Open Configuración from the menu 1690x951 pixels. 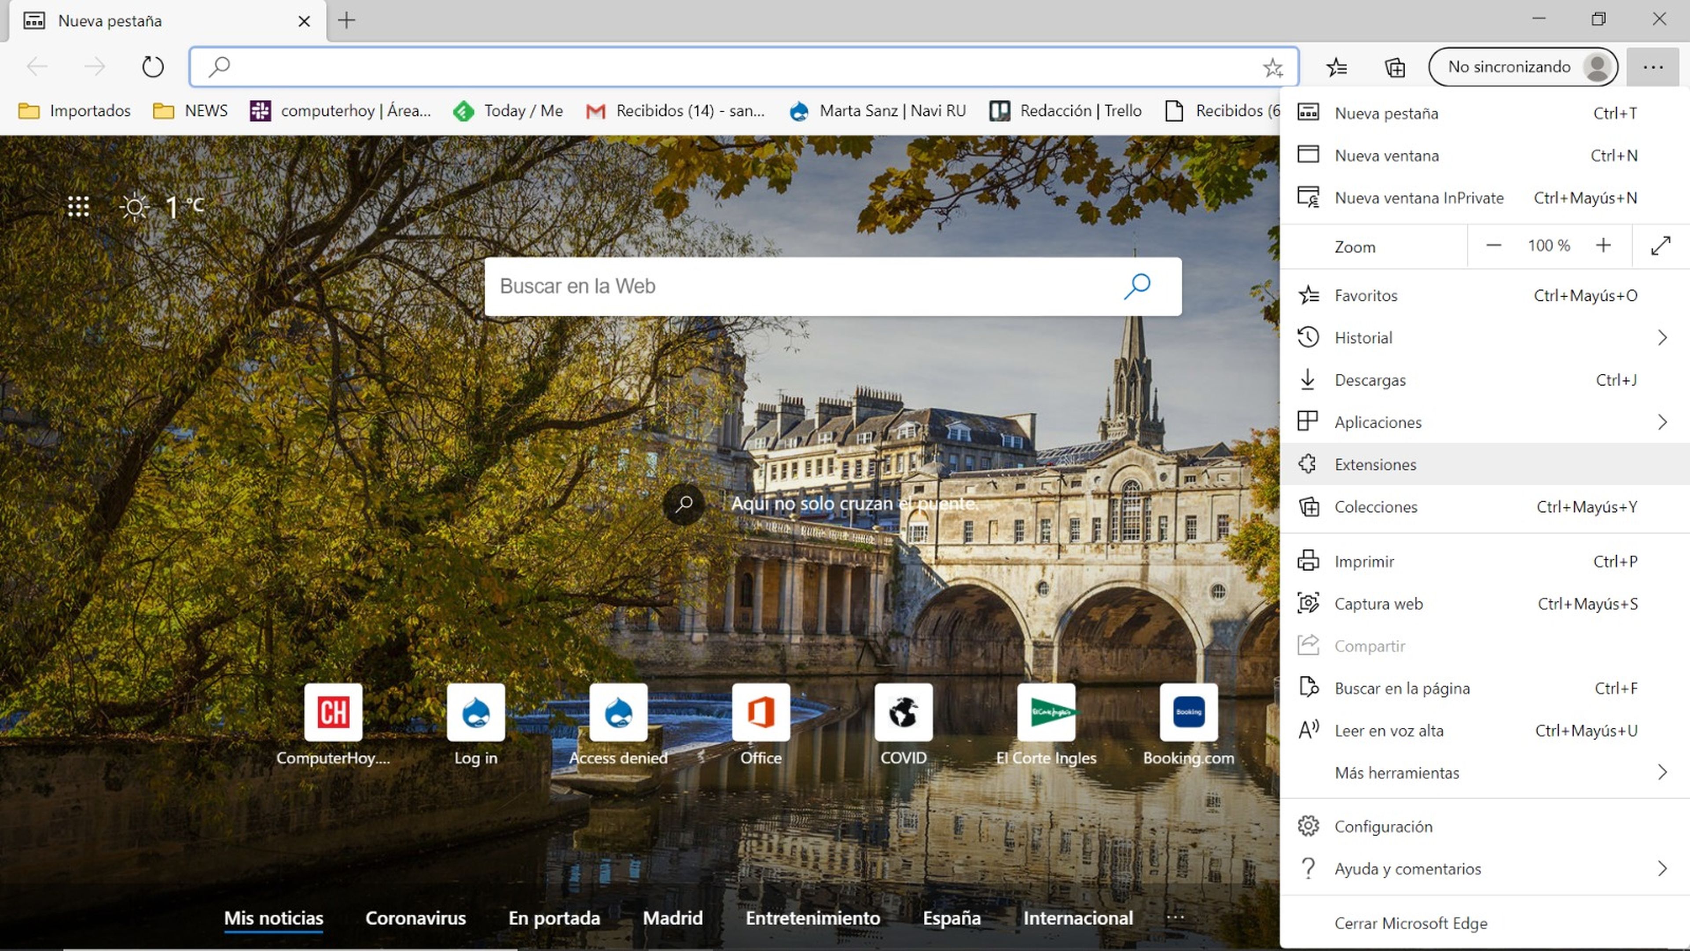pyautogui.click(x=1383, y=826)
